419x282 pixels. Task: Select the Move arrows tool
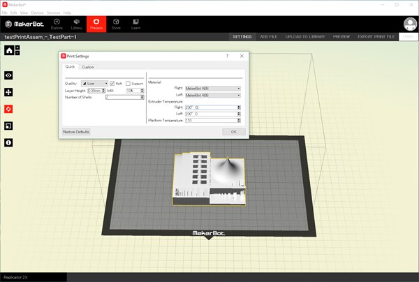(x=8, y=92)
